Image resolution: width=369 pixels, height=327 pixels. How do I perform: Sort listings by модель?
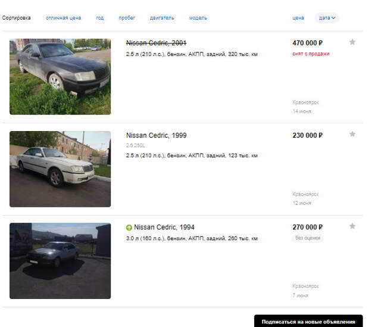pos(198,18)
